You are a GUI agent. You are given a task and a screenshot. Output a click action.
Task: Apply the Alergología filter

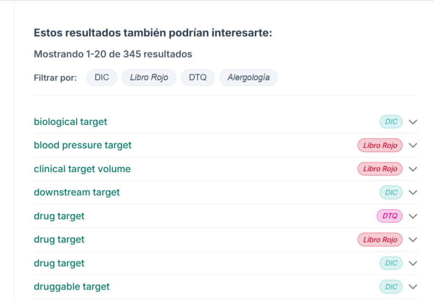coord(248,78)
